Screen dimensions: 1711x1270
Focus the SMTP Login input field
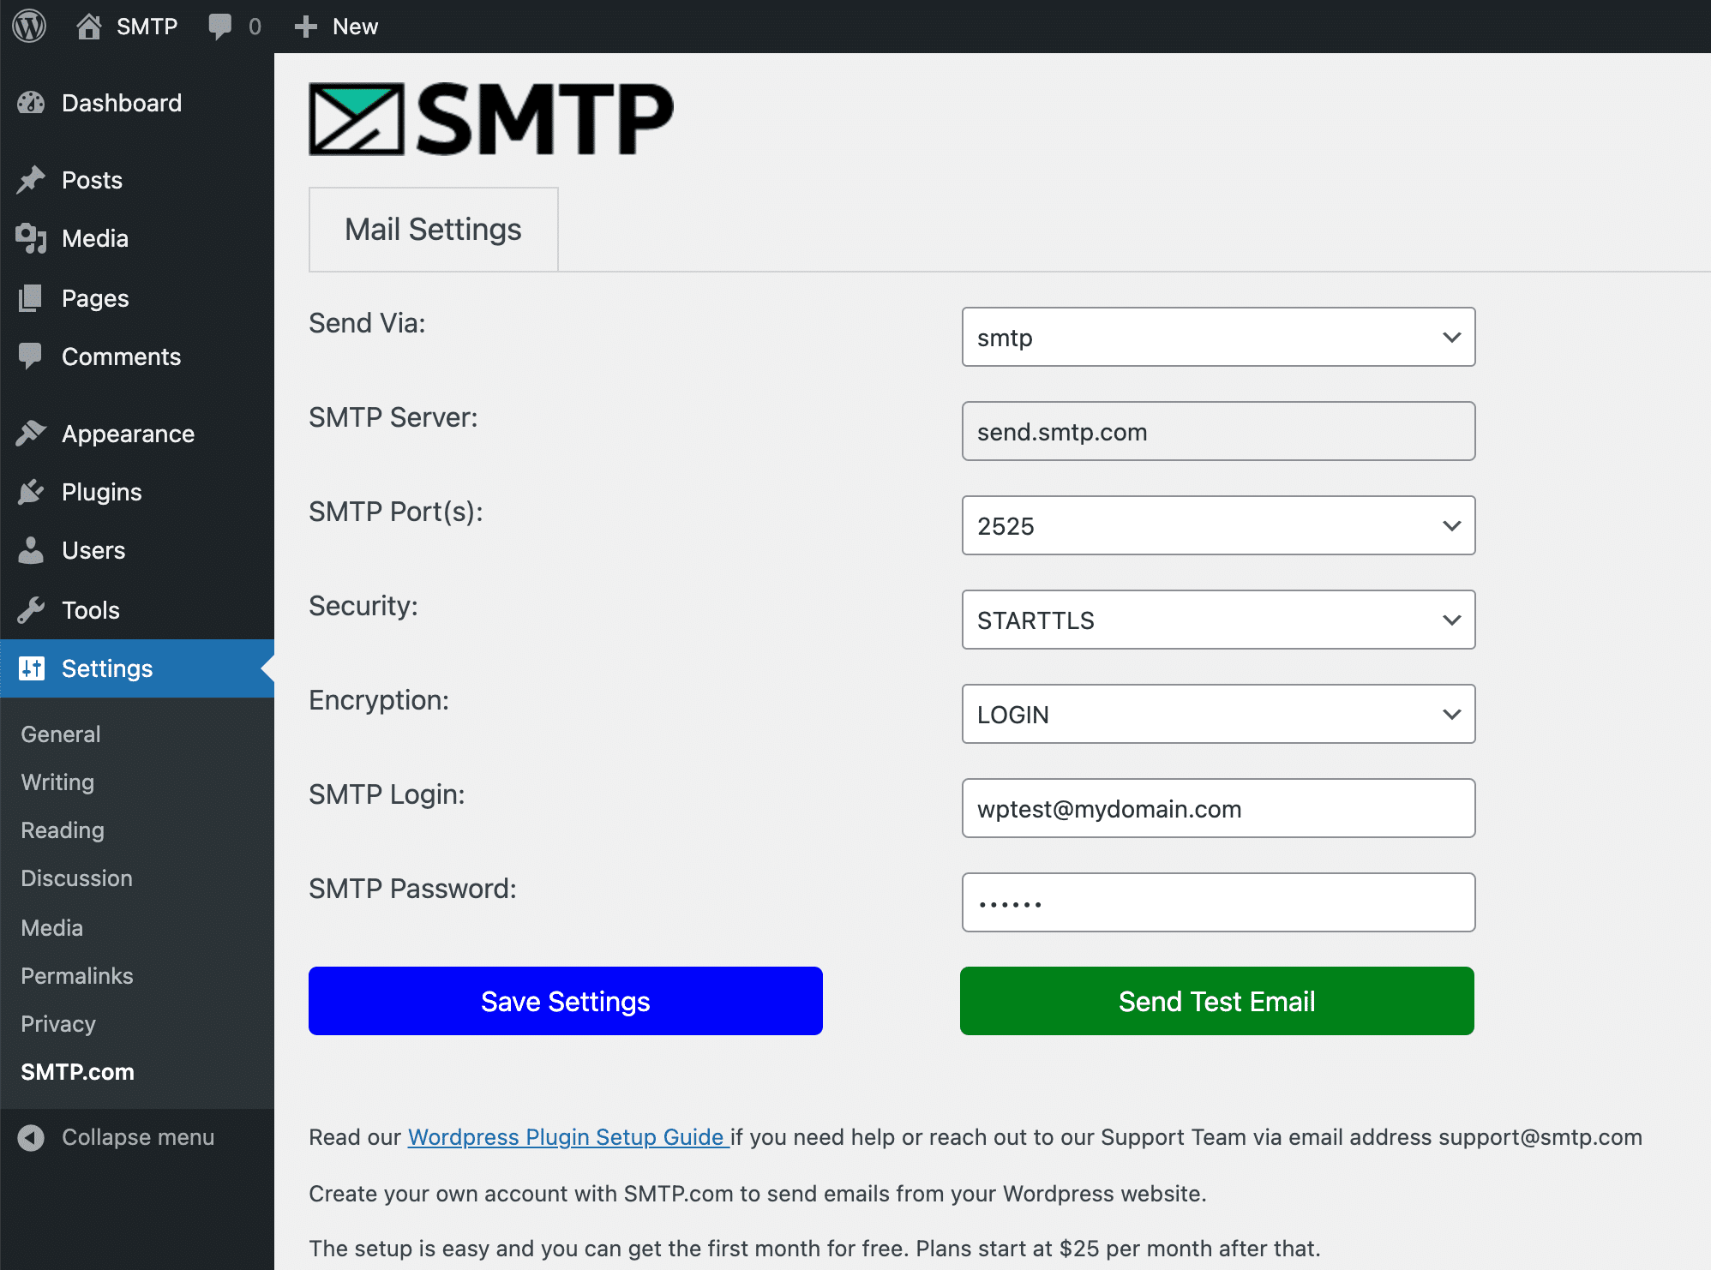pyautogui.click(x=1218, y=808)
